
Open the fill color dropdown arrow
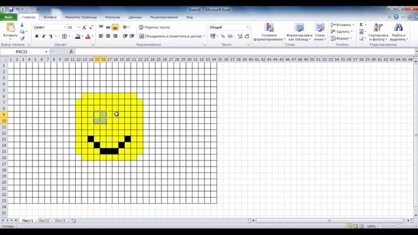(x=82, y=37)
